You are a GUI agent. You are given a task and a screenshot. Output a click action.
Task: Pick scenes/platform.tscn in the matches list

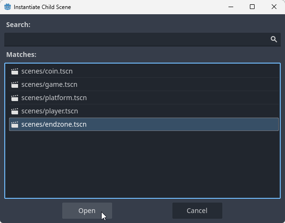tap(54, 98)
